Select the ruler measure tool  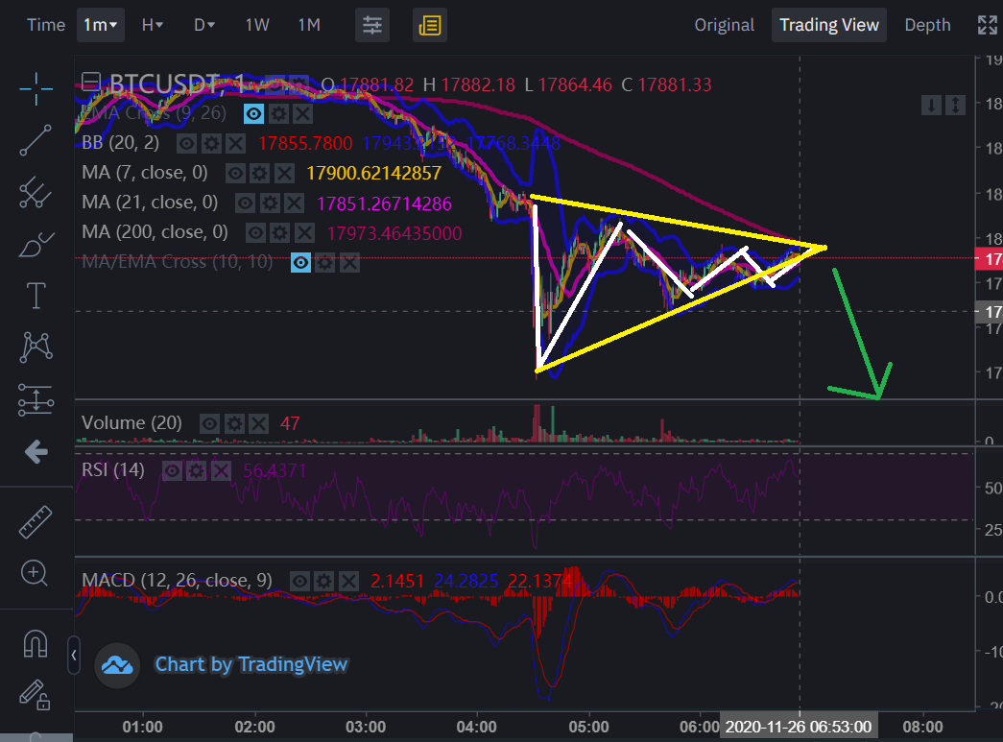pos(36,521)
